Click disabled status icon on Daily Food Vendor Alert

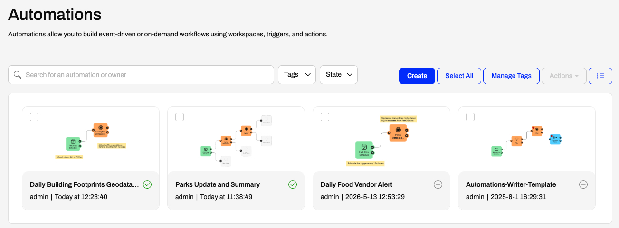click(x=438, y=184)
